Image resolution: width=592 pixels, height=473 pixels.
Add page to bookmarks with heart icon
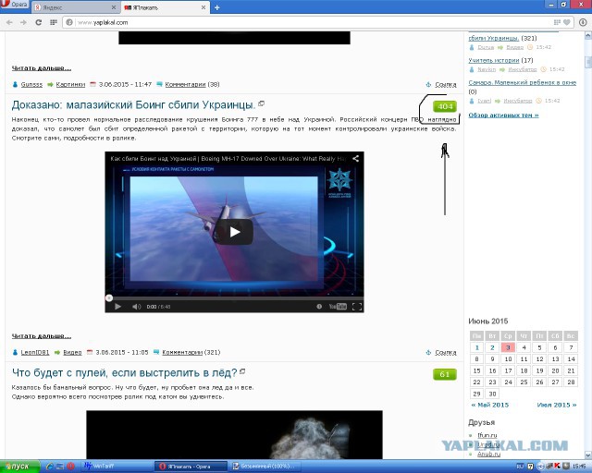[566, 22]
